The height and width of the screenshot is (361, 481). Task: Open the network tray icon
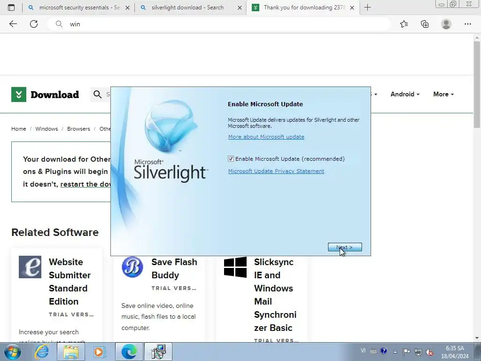[x=418, y=352]
